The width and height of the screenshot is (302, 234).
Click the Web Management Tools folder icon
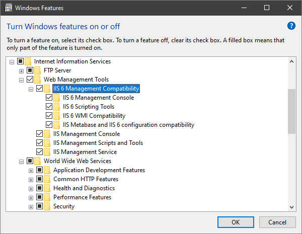tap(38, 80)
